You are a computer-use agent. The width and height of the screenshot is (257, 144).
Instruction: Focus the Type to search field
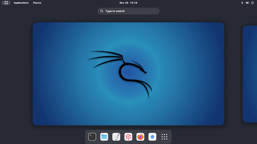pos(128,11)
